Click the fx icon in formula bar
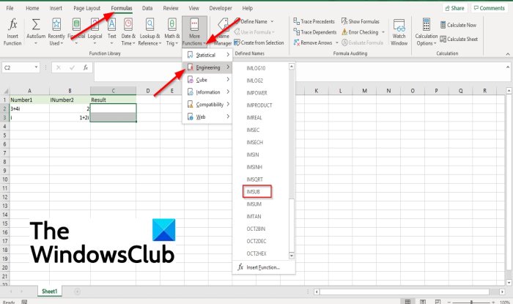Image resolution: width=513 pixels, height=304 pixels. coord(86,67)
